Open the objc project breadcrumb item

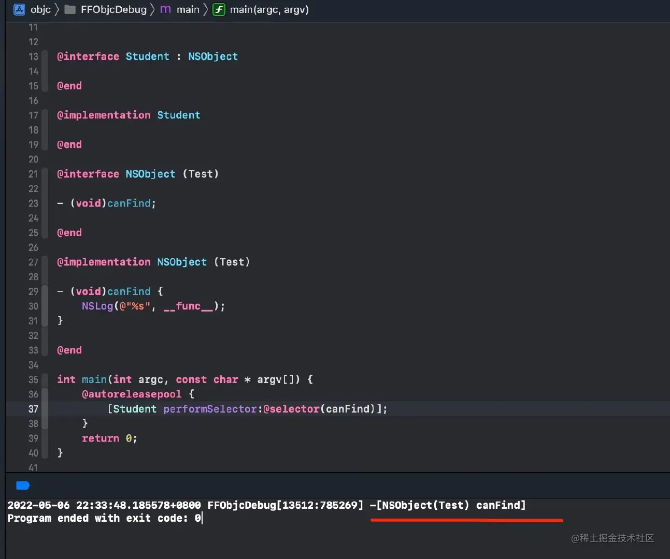click(x=40, y=9)
